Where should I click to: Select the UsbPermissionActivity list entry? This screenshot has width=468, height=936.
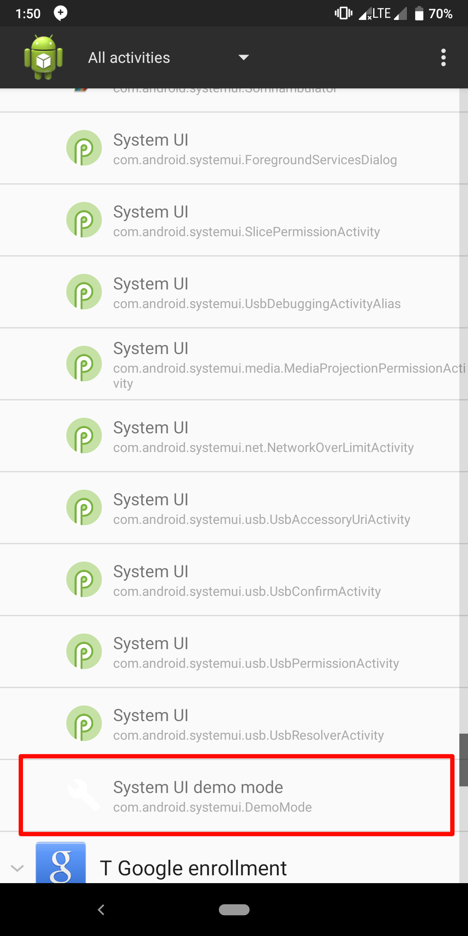(x=256, y=652)
